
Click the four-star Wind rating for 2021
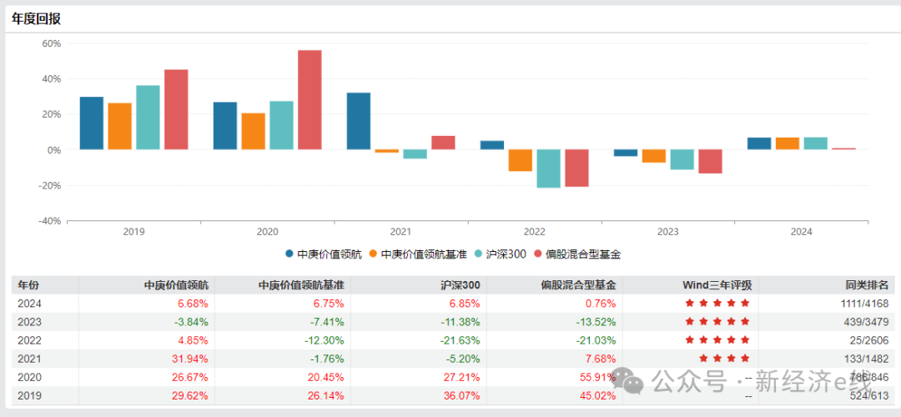click(x=722, y=359)
